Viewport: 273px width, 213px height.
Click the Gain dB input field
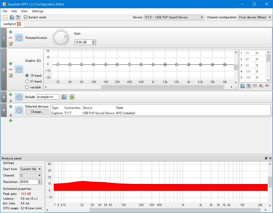(x=83, y=42)
